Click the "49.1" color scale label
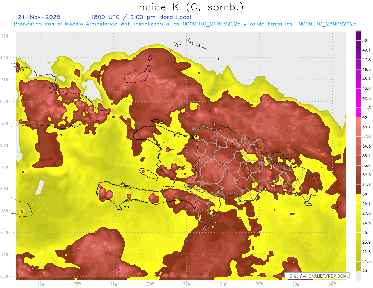The width and height of the screenshot is (373, 288). click(x=366, y=50)
